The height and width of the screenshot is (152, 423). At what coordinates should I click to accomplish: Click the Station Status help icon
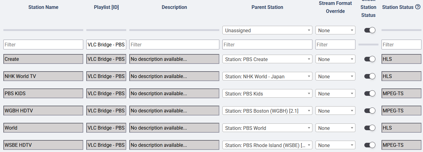point(418,7)
